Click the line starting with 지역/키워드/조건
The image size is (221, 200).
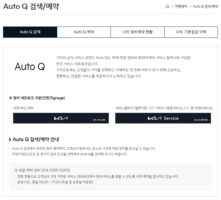(x=69, y=154)
